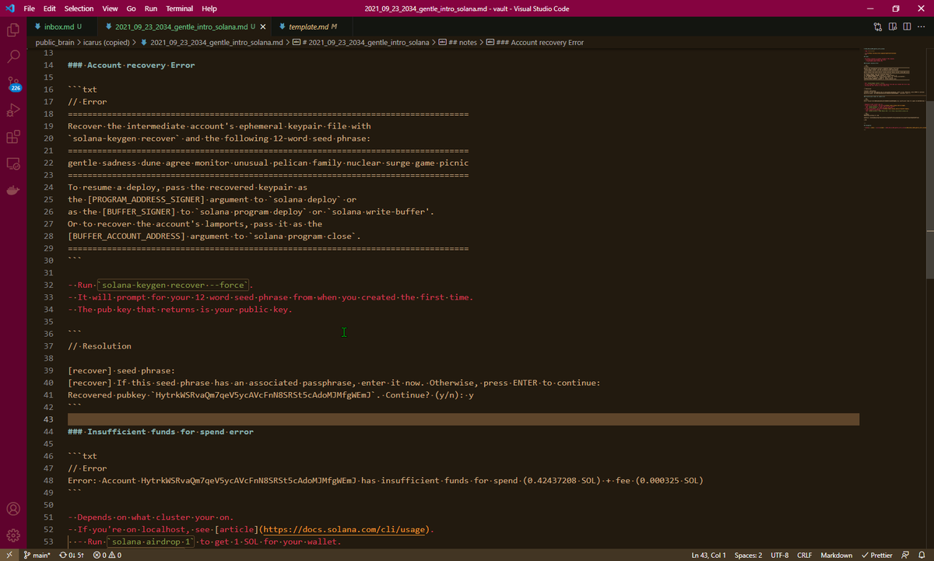Split the editor right
The image size is (934, 561).
(x=908, y=26)
